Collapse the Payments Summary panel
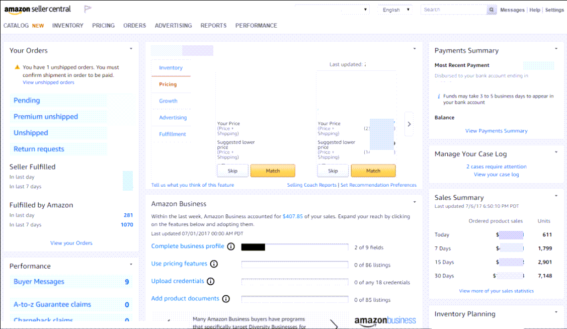The height and width of the screenshot is (329, 567). (x=556, y=49)
